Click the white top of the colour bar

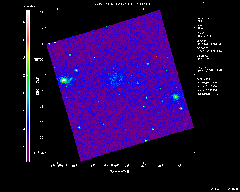point(28,11)
